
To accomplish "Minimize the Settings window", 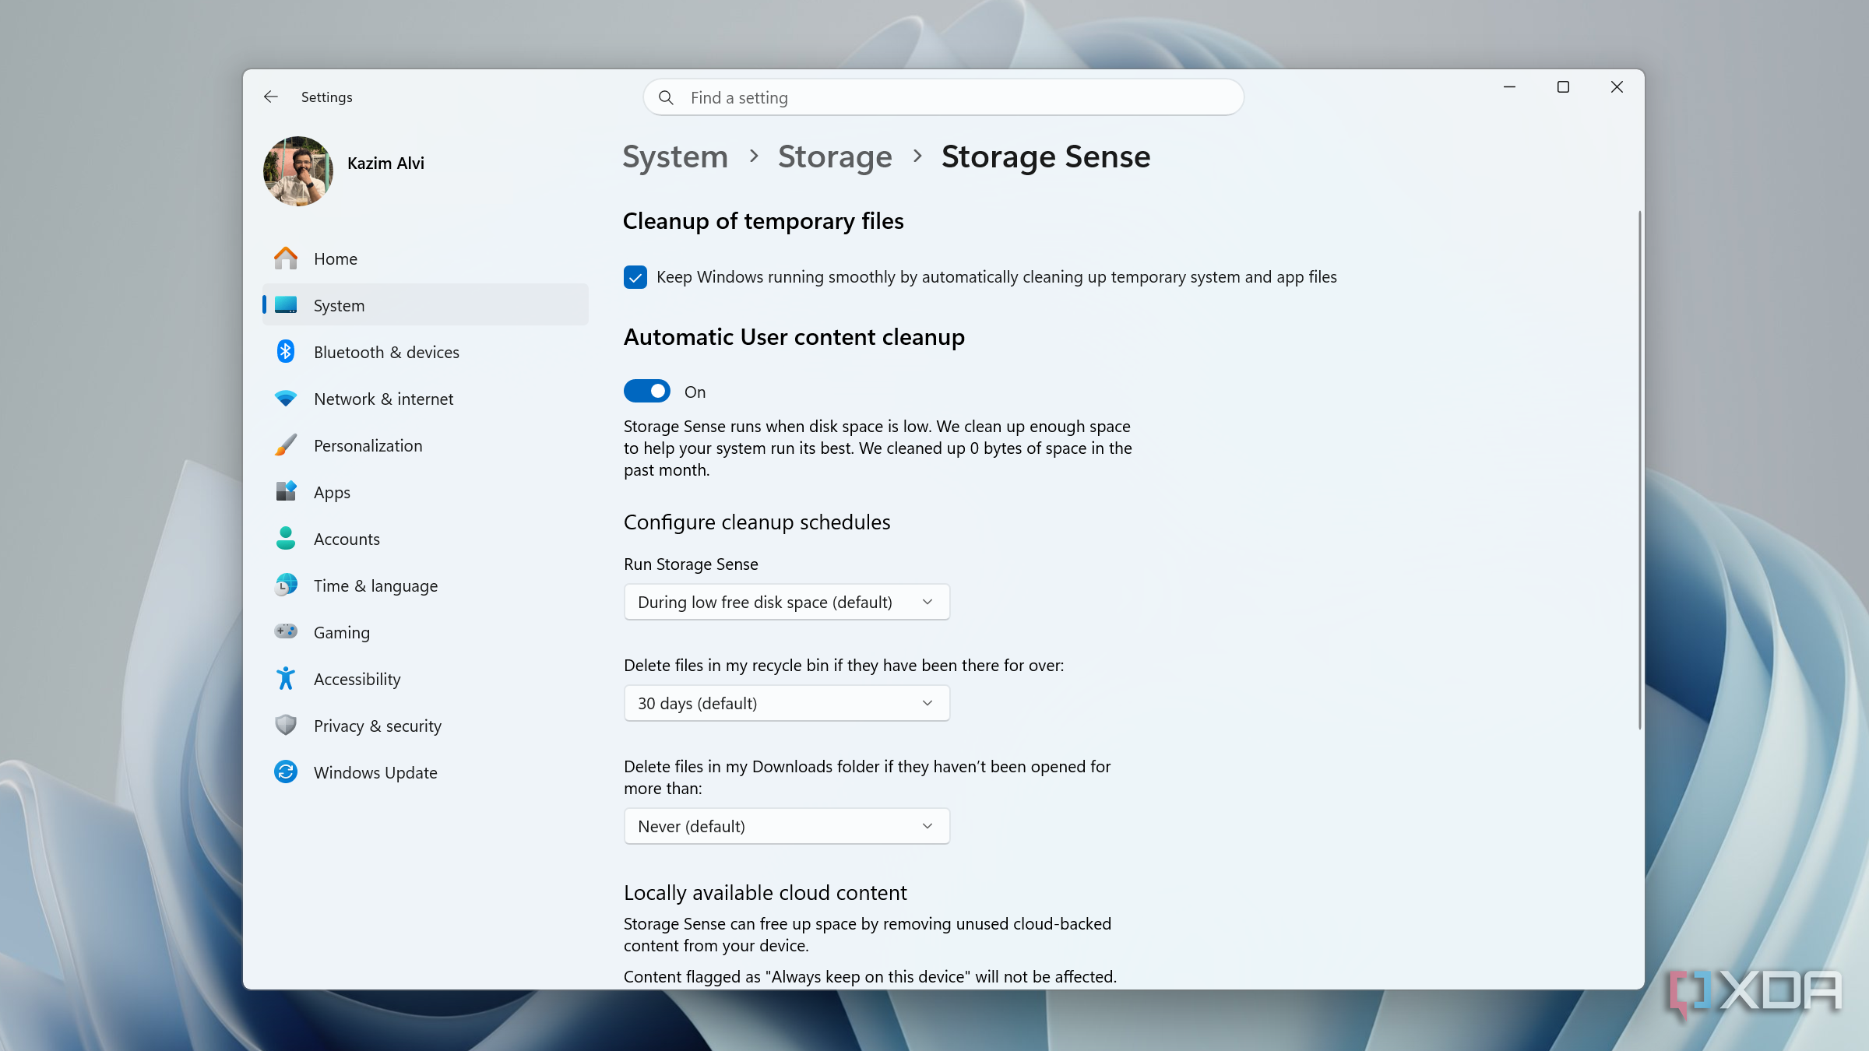I will [1509, 87].
